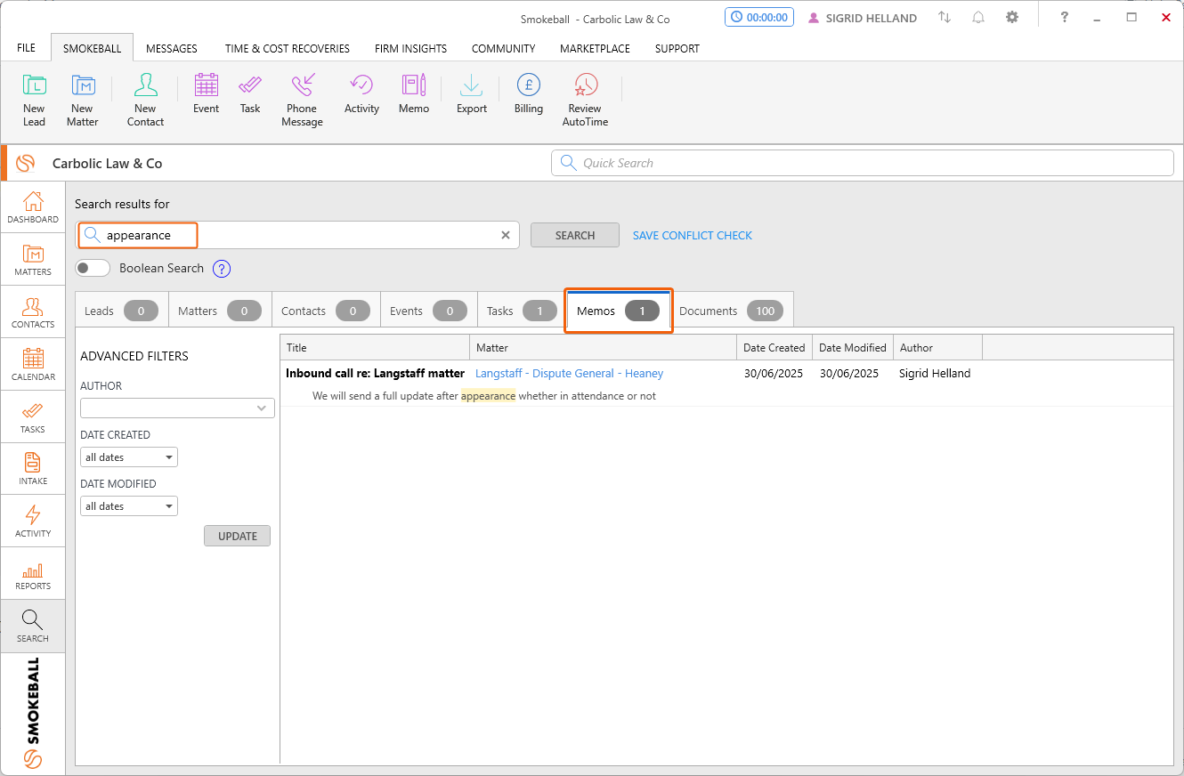
Task: Open Billing ribbon icon
Action: point(528,93)
